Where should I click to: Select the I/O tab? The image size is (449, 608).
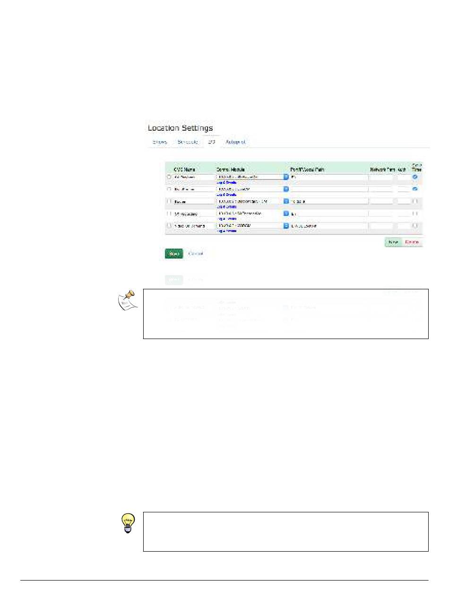(x=211, y=142)
